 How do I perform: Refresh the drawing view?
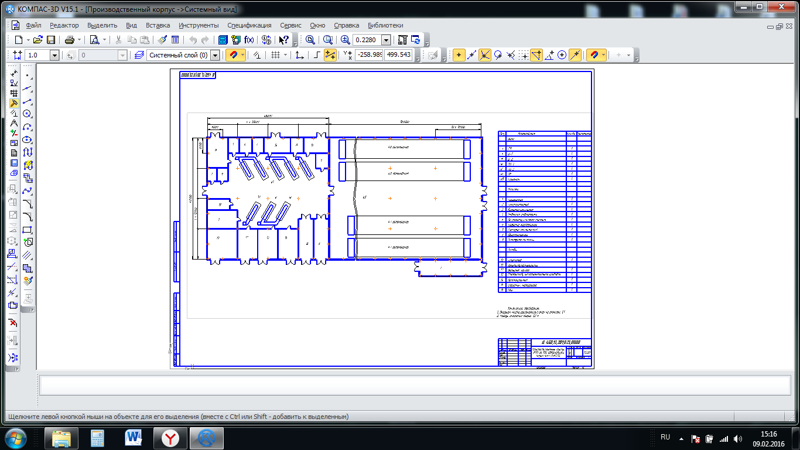pyautogui.click(x=416, y=40)
